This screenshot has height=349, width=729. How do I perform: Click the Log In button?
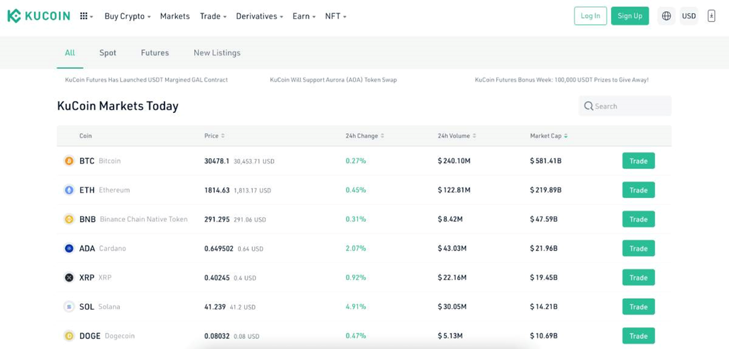pos(591,16)
